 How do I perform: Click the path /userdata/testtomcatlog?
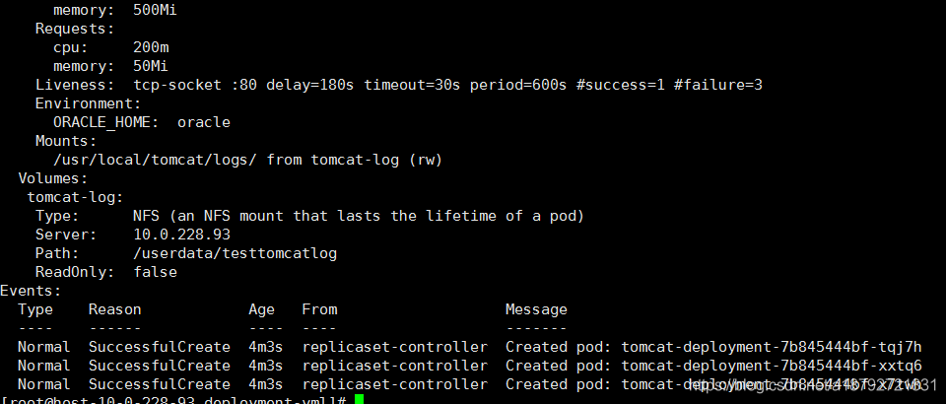tap(235, 253)
